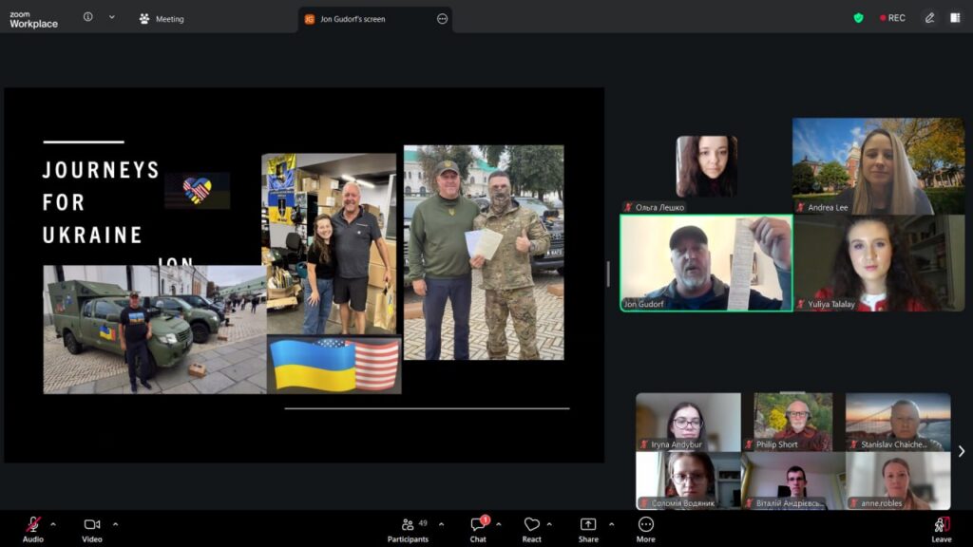
Task: Open the meeting info icon
Action: tap(88, 17)
